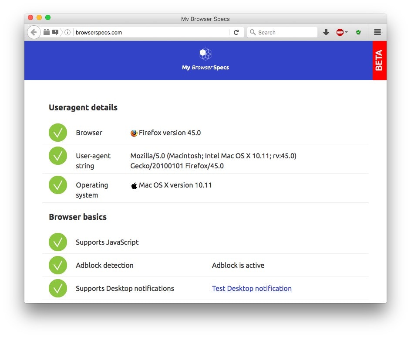The image size is (411, 338).
Task: Reload the browserspecs.com page
Action: (236, 32)
